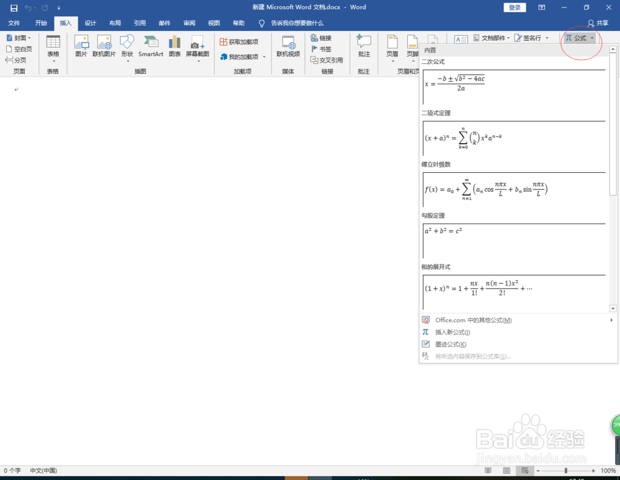
Task: Click the 100% zoom level
Action: (x=608, y=471)
